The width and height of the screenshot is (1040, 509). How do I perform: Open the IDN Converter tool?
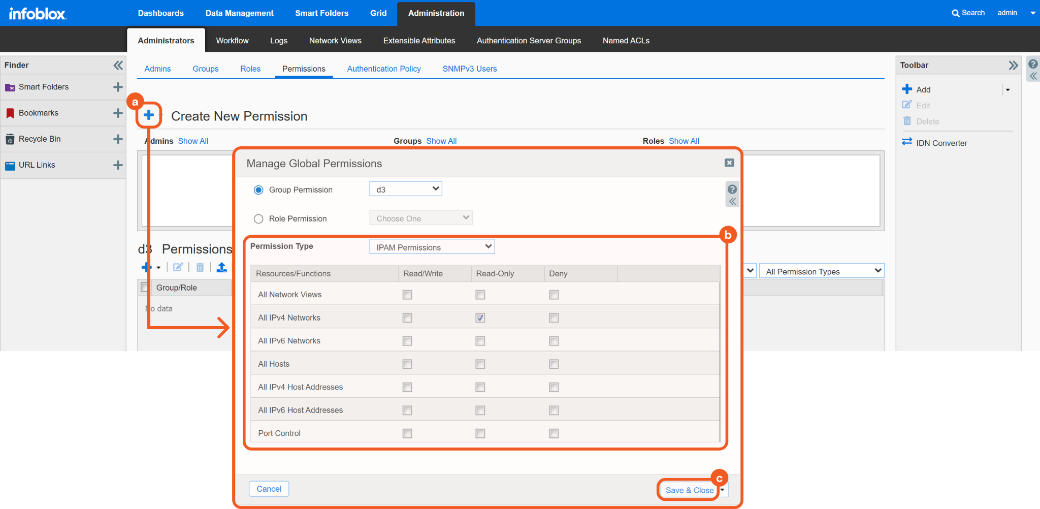(941, 143)
